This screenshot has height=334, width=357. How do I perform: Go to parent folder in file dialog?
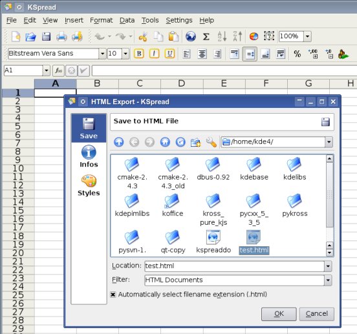119,142
